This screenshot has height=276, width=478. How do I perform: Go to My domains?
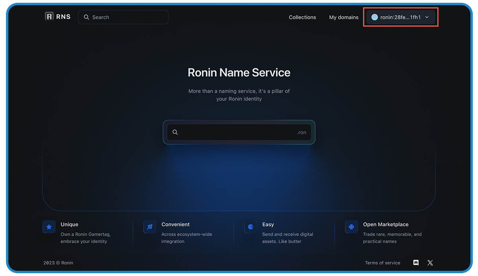coord(344,17)
